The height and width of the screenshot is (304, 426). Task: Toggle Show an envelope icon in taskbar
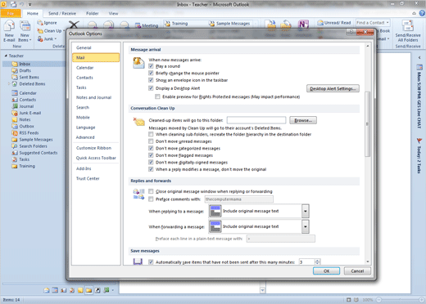151,80
